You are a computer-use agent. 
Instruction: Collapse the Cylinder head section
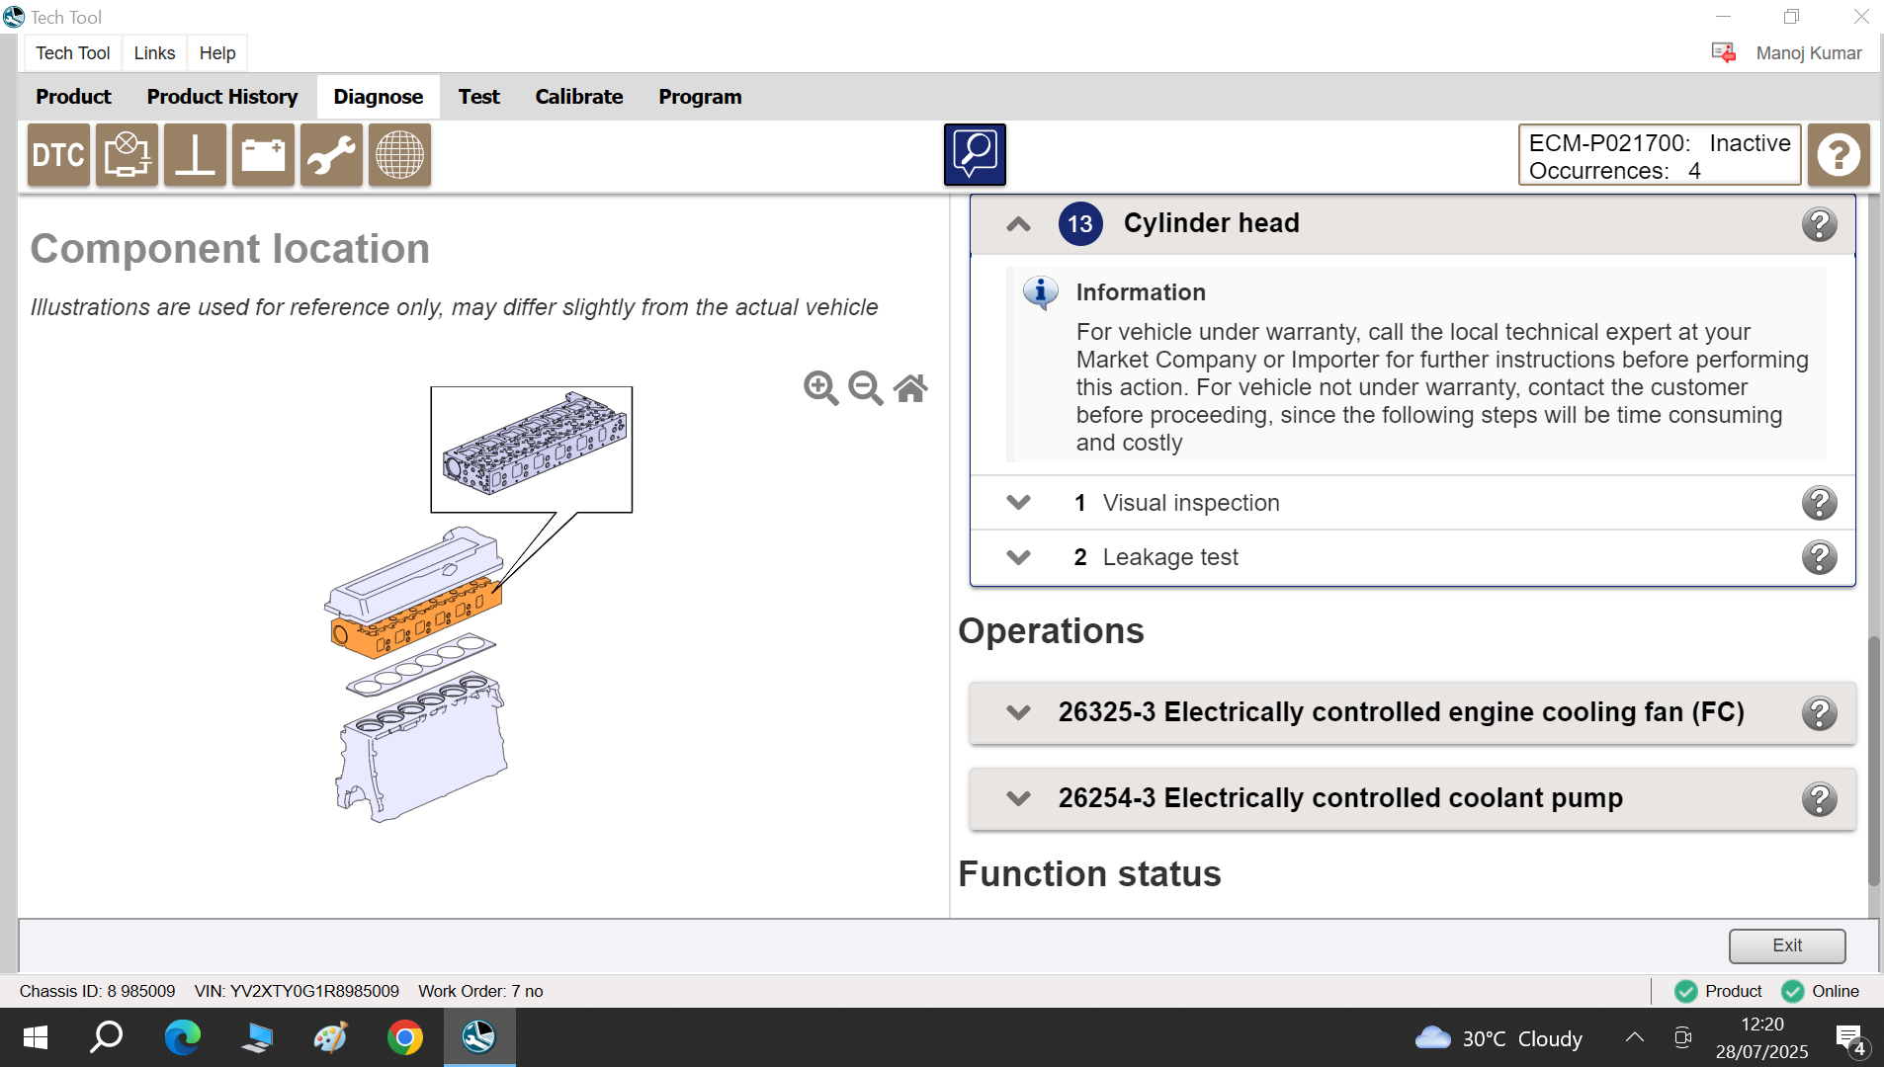coord(1019,224)
